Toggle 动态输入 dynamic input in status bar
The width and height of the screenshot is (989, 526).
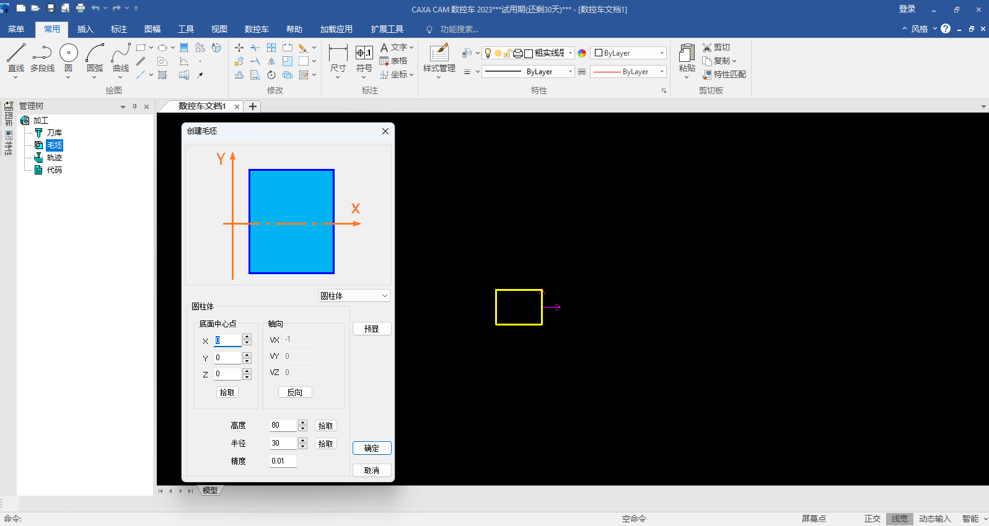(934, 519)
